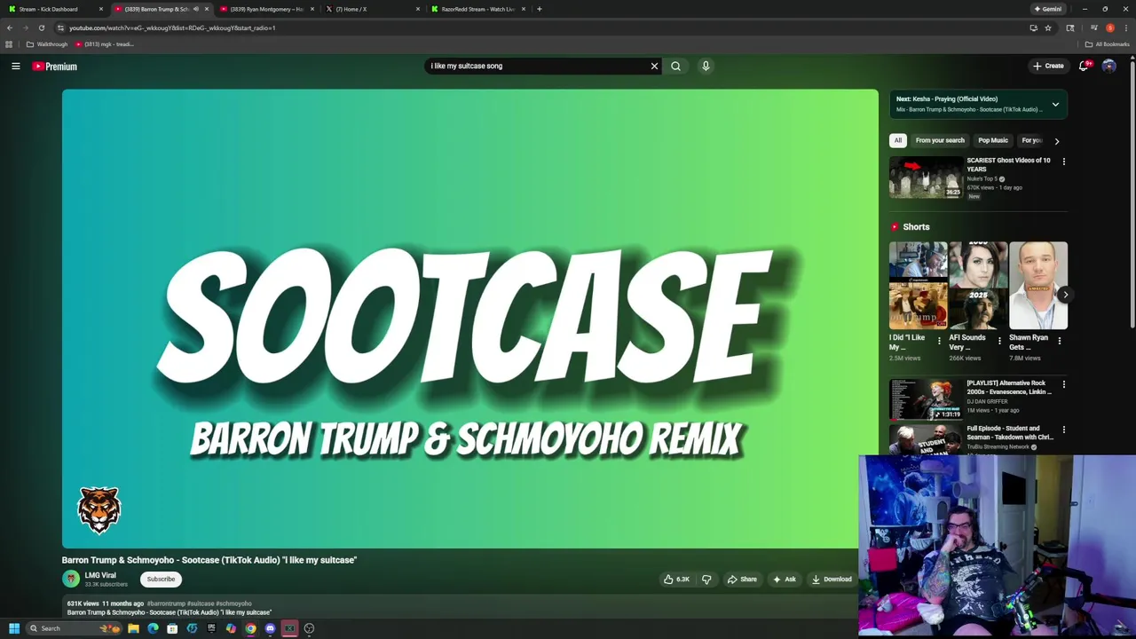Go back in browser history

(10, 28)
